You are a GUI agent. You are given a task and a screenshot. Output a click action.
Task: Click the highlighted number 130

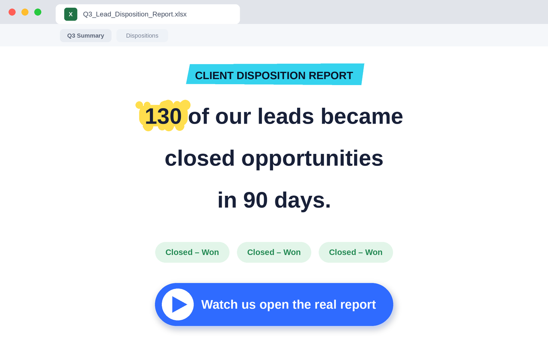163,116
